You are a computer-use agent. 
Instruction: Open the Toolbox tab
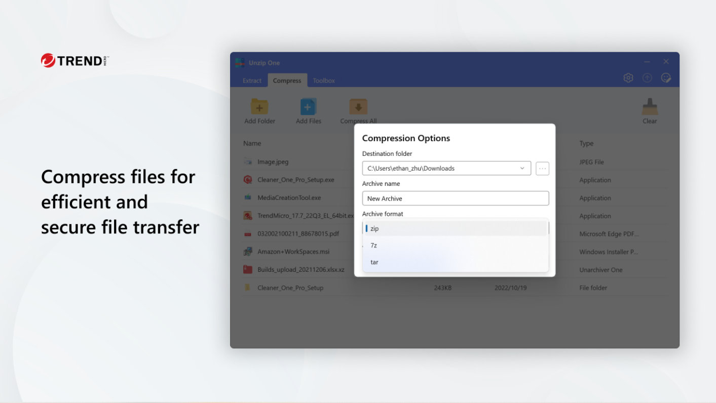point(323,80)
